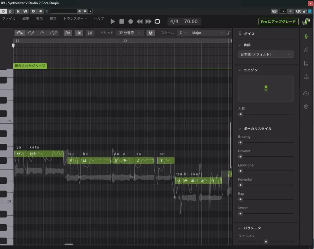The width and height of the screenshot is (314, 249).
Task: Open the トランスポート menu
Action: pos(75,18)
